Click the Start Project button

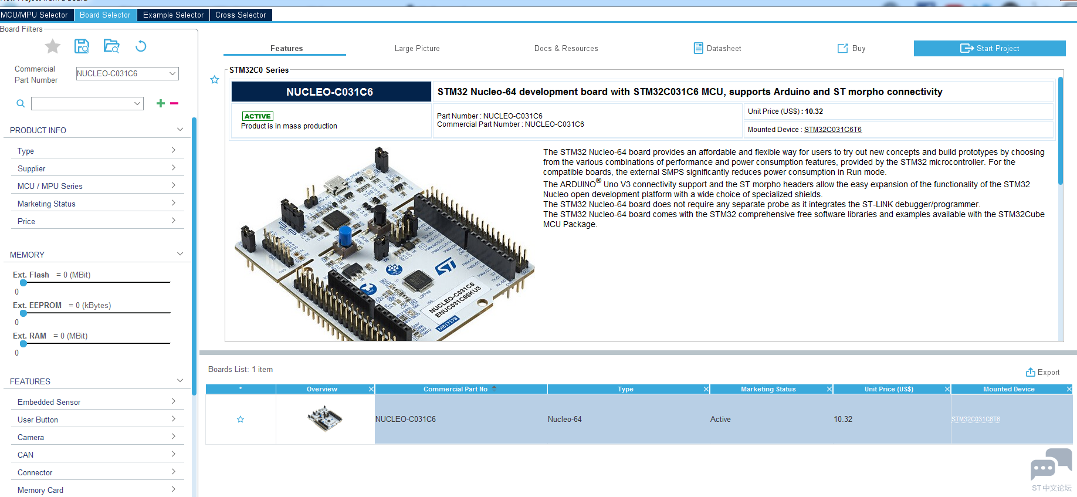coord(990,48)
